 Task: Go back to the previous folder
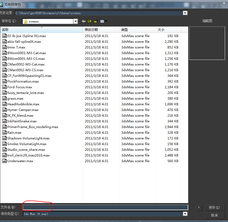click(83, 21)
